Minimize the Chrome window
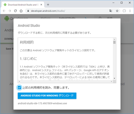 [x=113, y=3]
